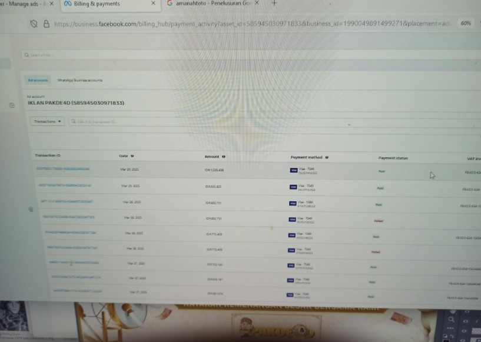Open a new browser tab
The width and height of the screenshot is (481, 342).
pyautogui.click(x=274, y=3)
